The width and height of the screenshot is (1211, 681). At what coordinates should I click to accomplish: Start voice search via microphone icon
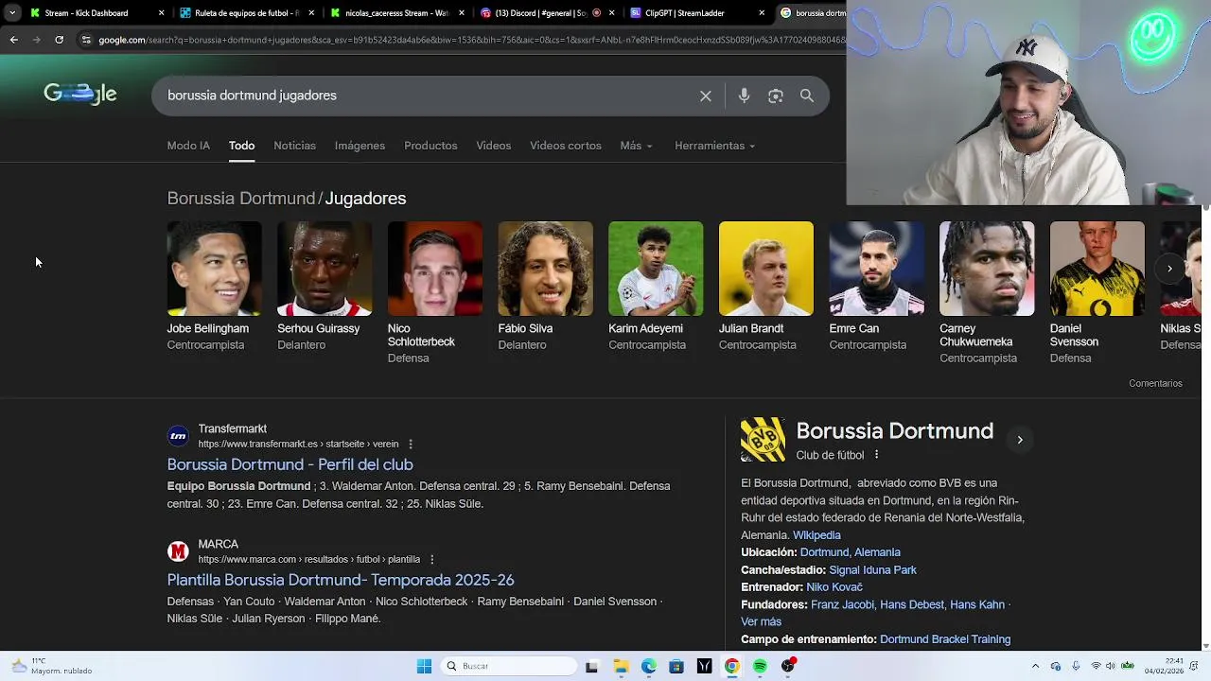coord(744,96)
